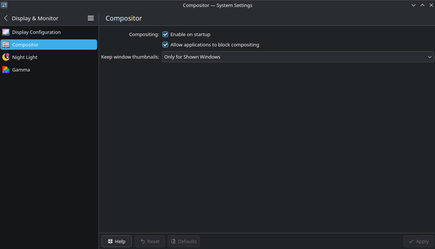Open the Keep window thumbnails dropdown
Screen dimensions: 435x249
pyautogui.click(x=297, y=57)
